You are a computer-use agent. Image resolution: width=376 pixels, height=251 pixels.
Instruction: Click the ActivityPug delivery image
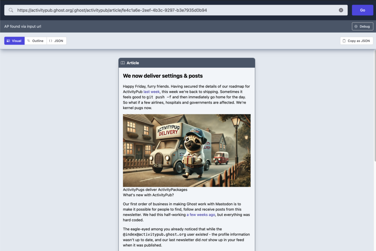coord(186,150)
